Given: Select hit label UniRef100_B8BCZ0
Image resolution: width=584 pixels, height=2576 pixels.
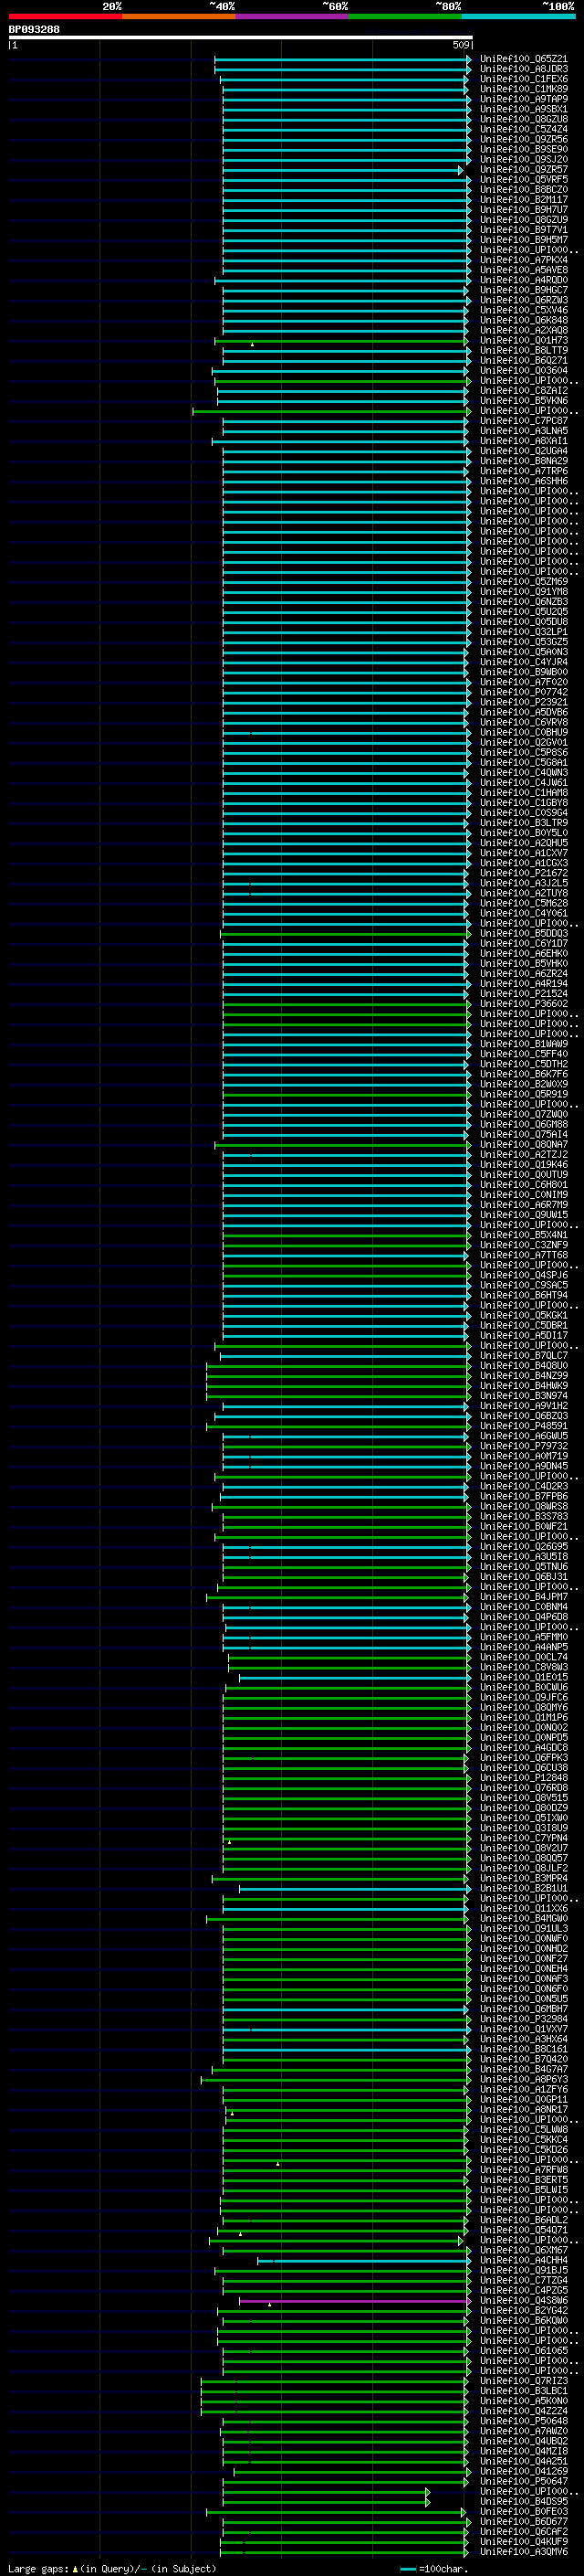Looking at the screenshot, I should pyautogui.click(x=524, y=190).
